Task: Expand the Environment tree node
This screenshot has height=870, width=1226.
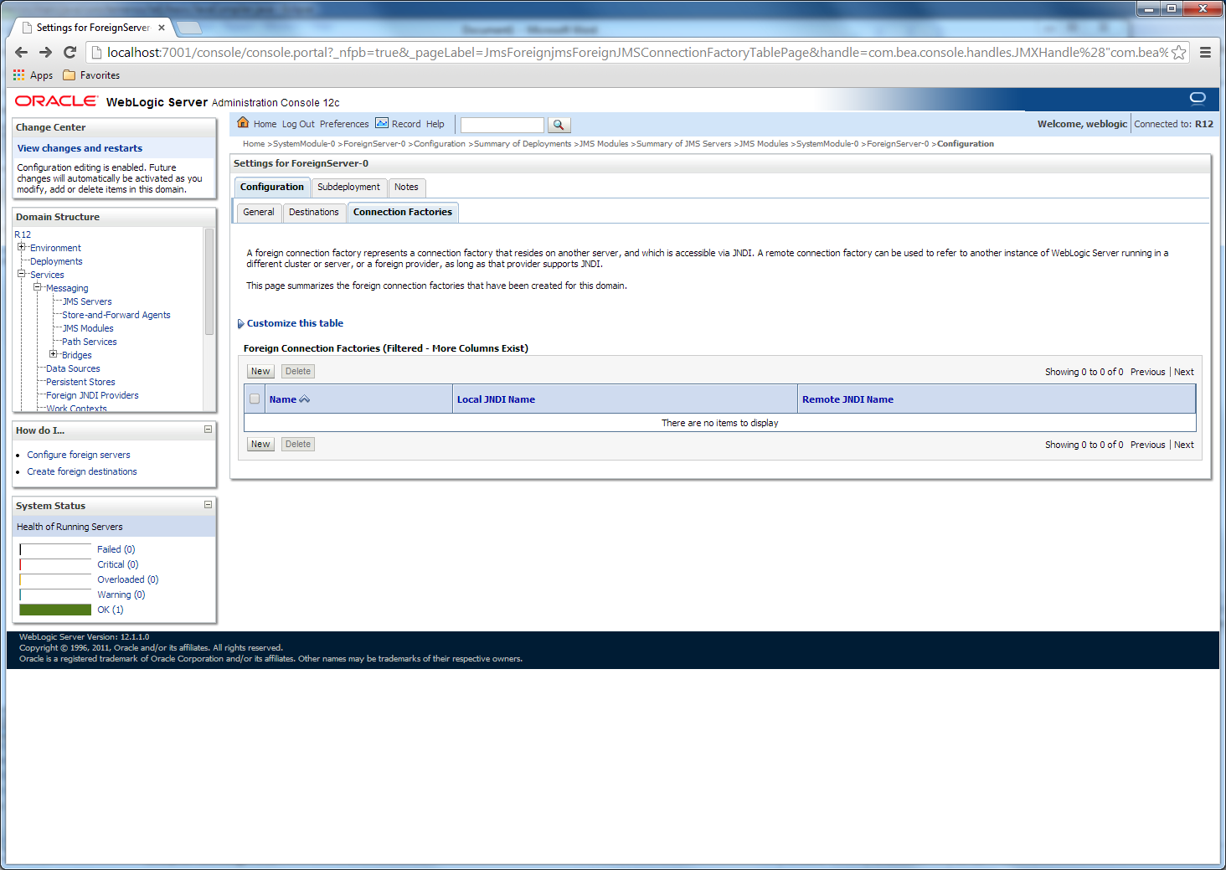Action: click(x=22, y=247)
